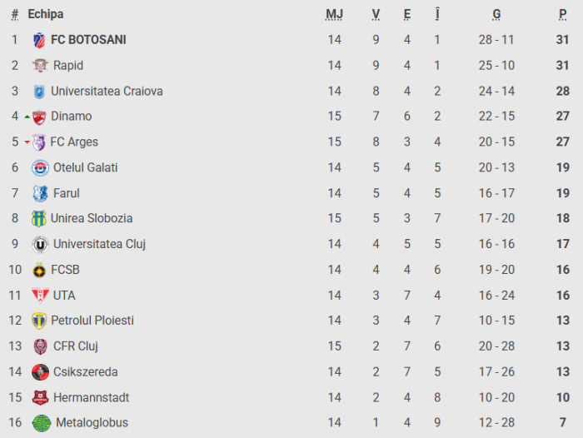The height and width of the screenshot is (438, 583).
Task: Click the Rapid team logo
Action: click(40, 66)
